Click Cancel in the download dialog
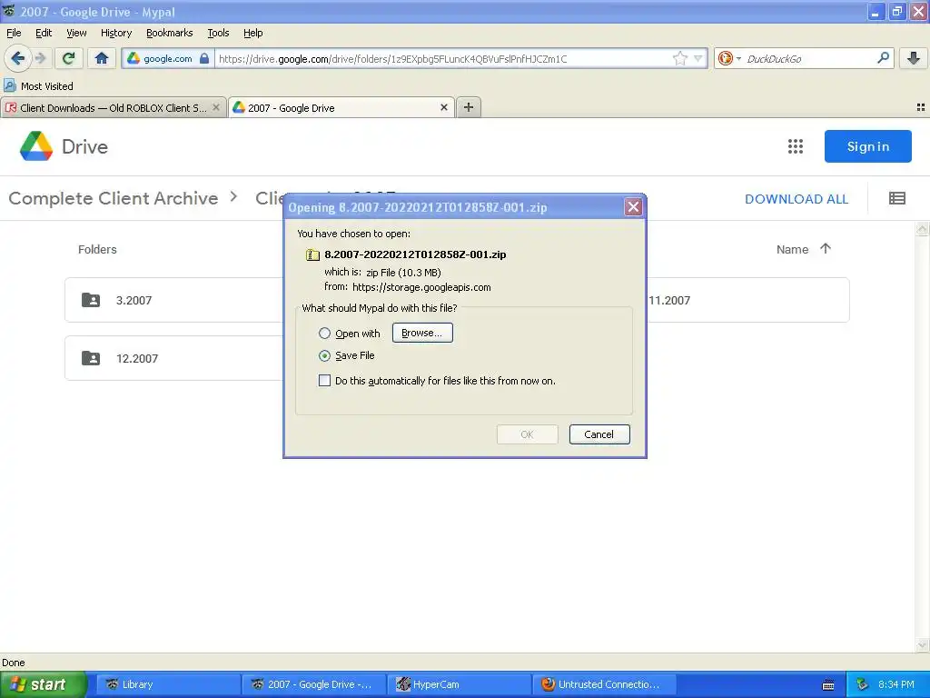930x698 pixels. pos(599,434)
